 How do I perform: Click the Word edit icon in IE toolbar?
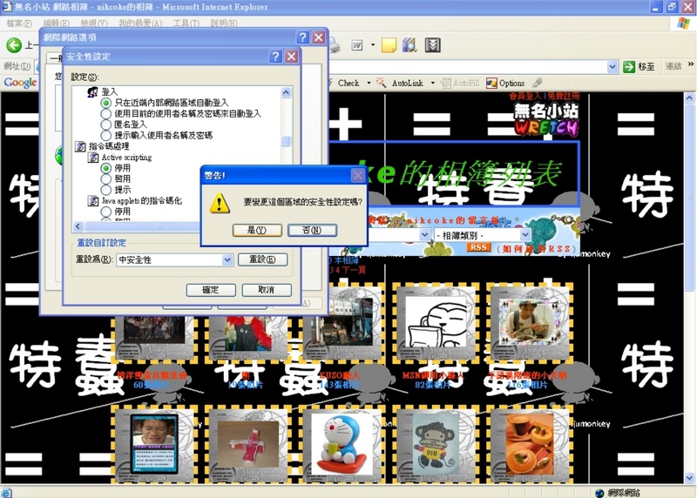(357, 45)
